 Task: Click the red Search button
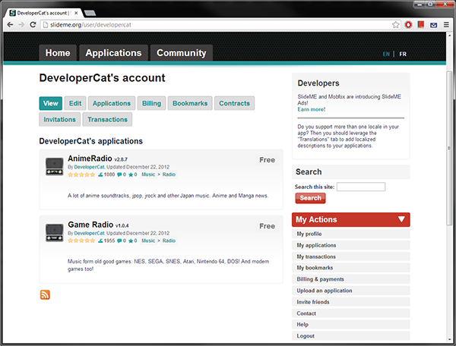click(310, 198)
